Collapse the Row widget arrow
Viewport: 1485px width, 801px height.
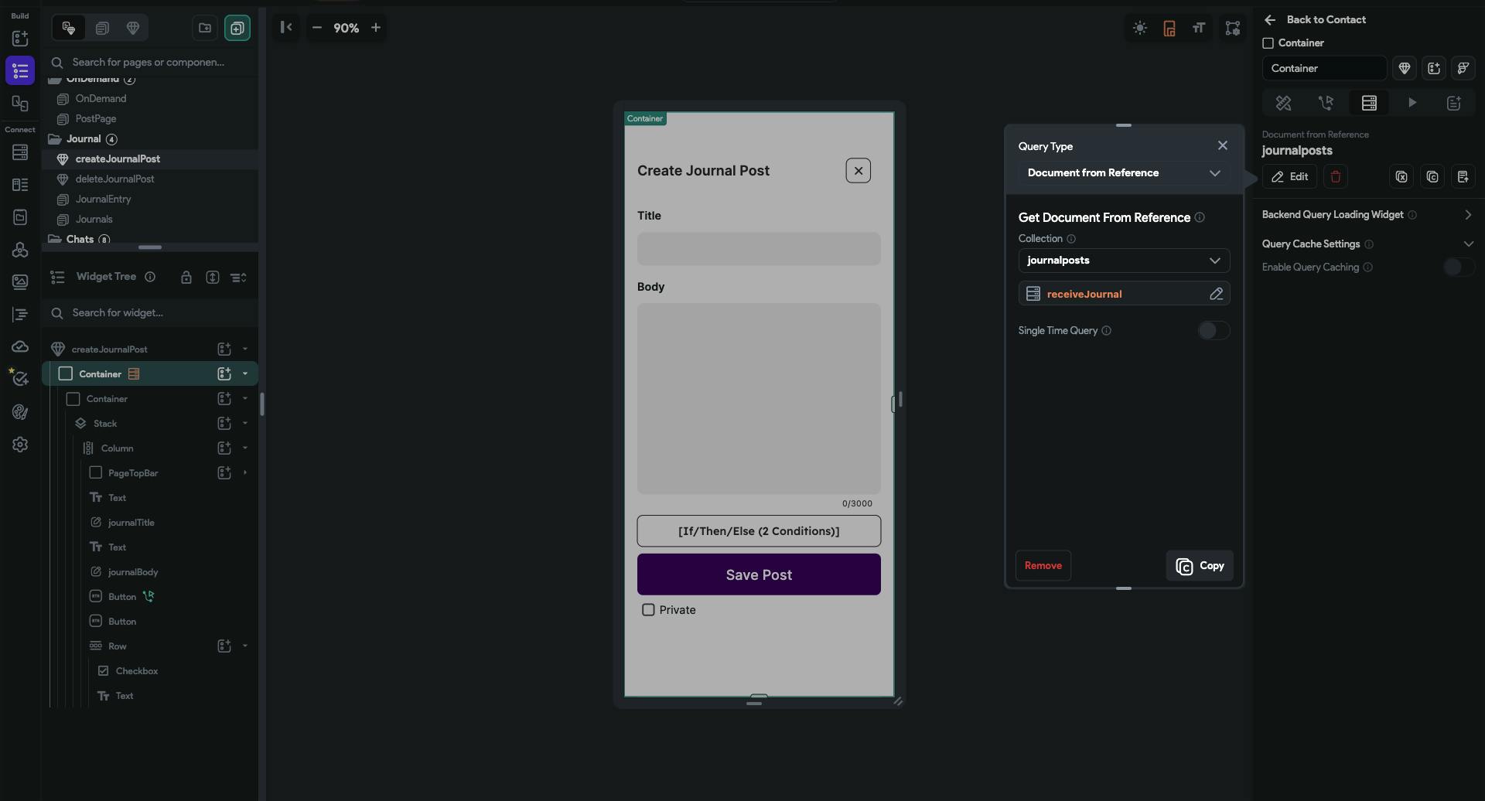point(245,646)
